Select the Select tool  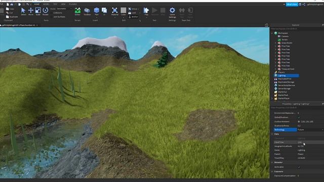click(x=23, y=11)
